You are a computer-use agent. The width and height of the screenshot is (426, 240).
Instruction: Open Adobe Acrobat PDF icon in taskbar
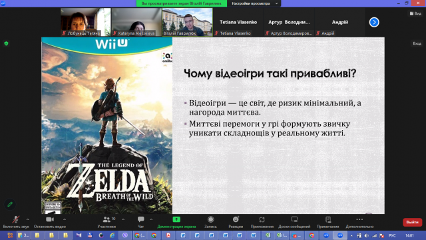168,235
